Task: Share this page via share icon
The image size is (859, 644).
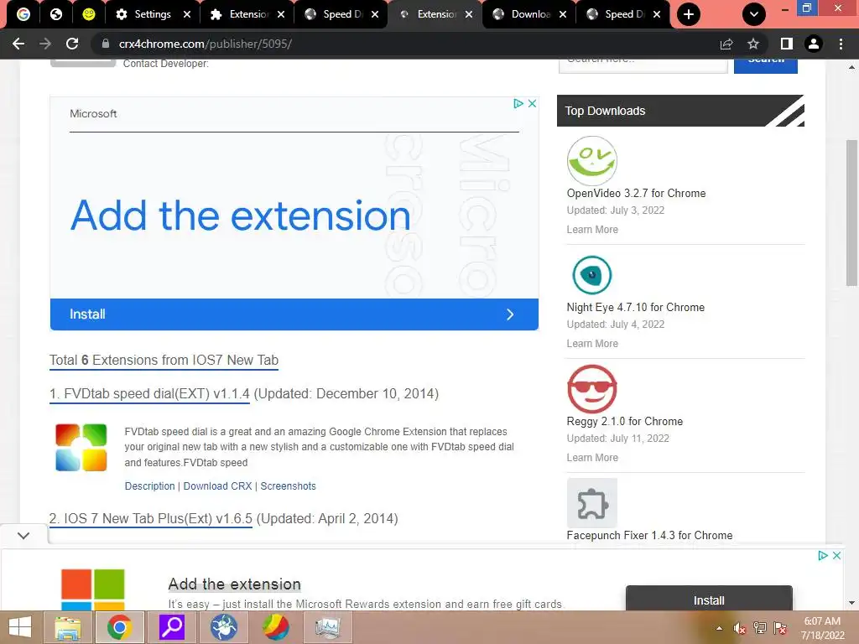Action: pyautogui.click(x=726, y=44)
